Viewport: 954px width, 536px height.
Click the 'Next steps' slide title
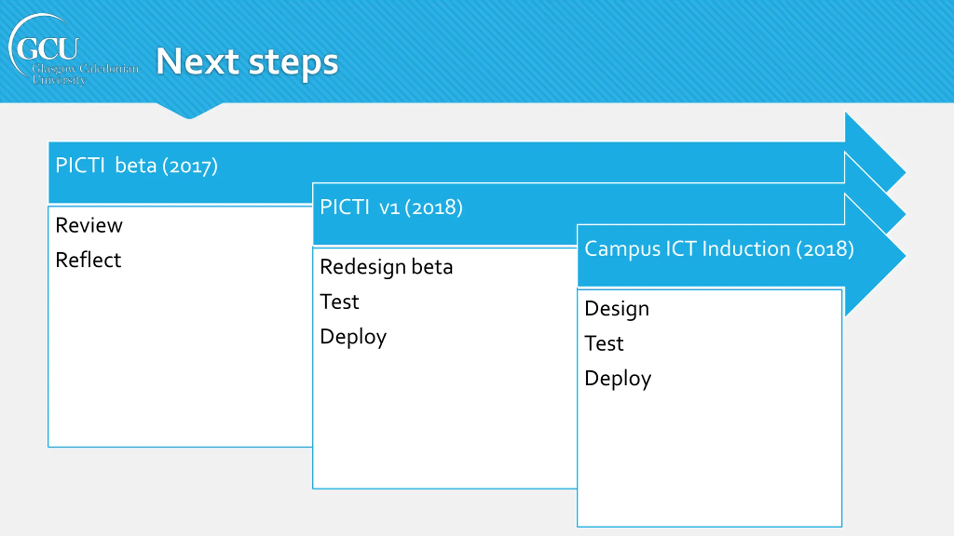coord(247,62)
